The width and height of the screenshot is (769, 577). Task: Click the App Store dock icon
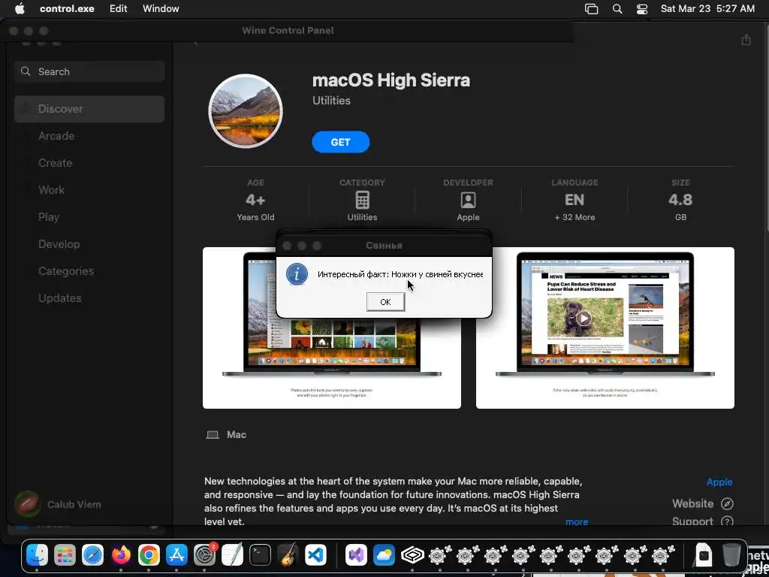(176, 555)
